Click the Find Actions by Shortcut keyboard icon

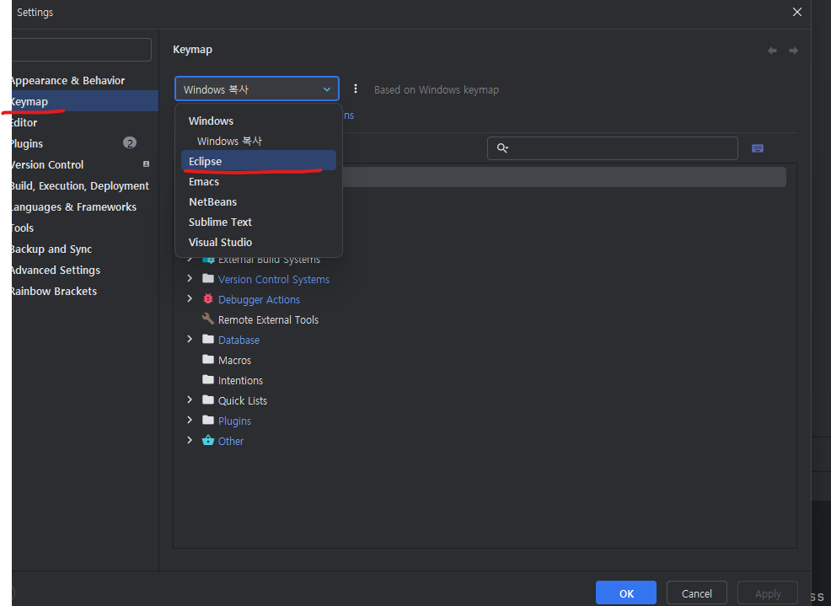point(758,148)
